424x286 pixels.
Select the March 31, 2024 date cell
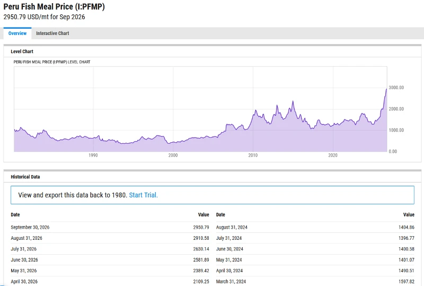pos(231,281)
